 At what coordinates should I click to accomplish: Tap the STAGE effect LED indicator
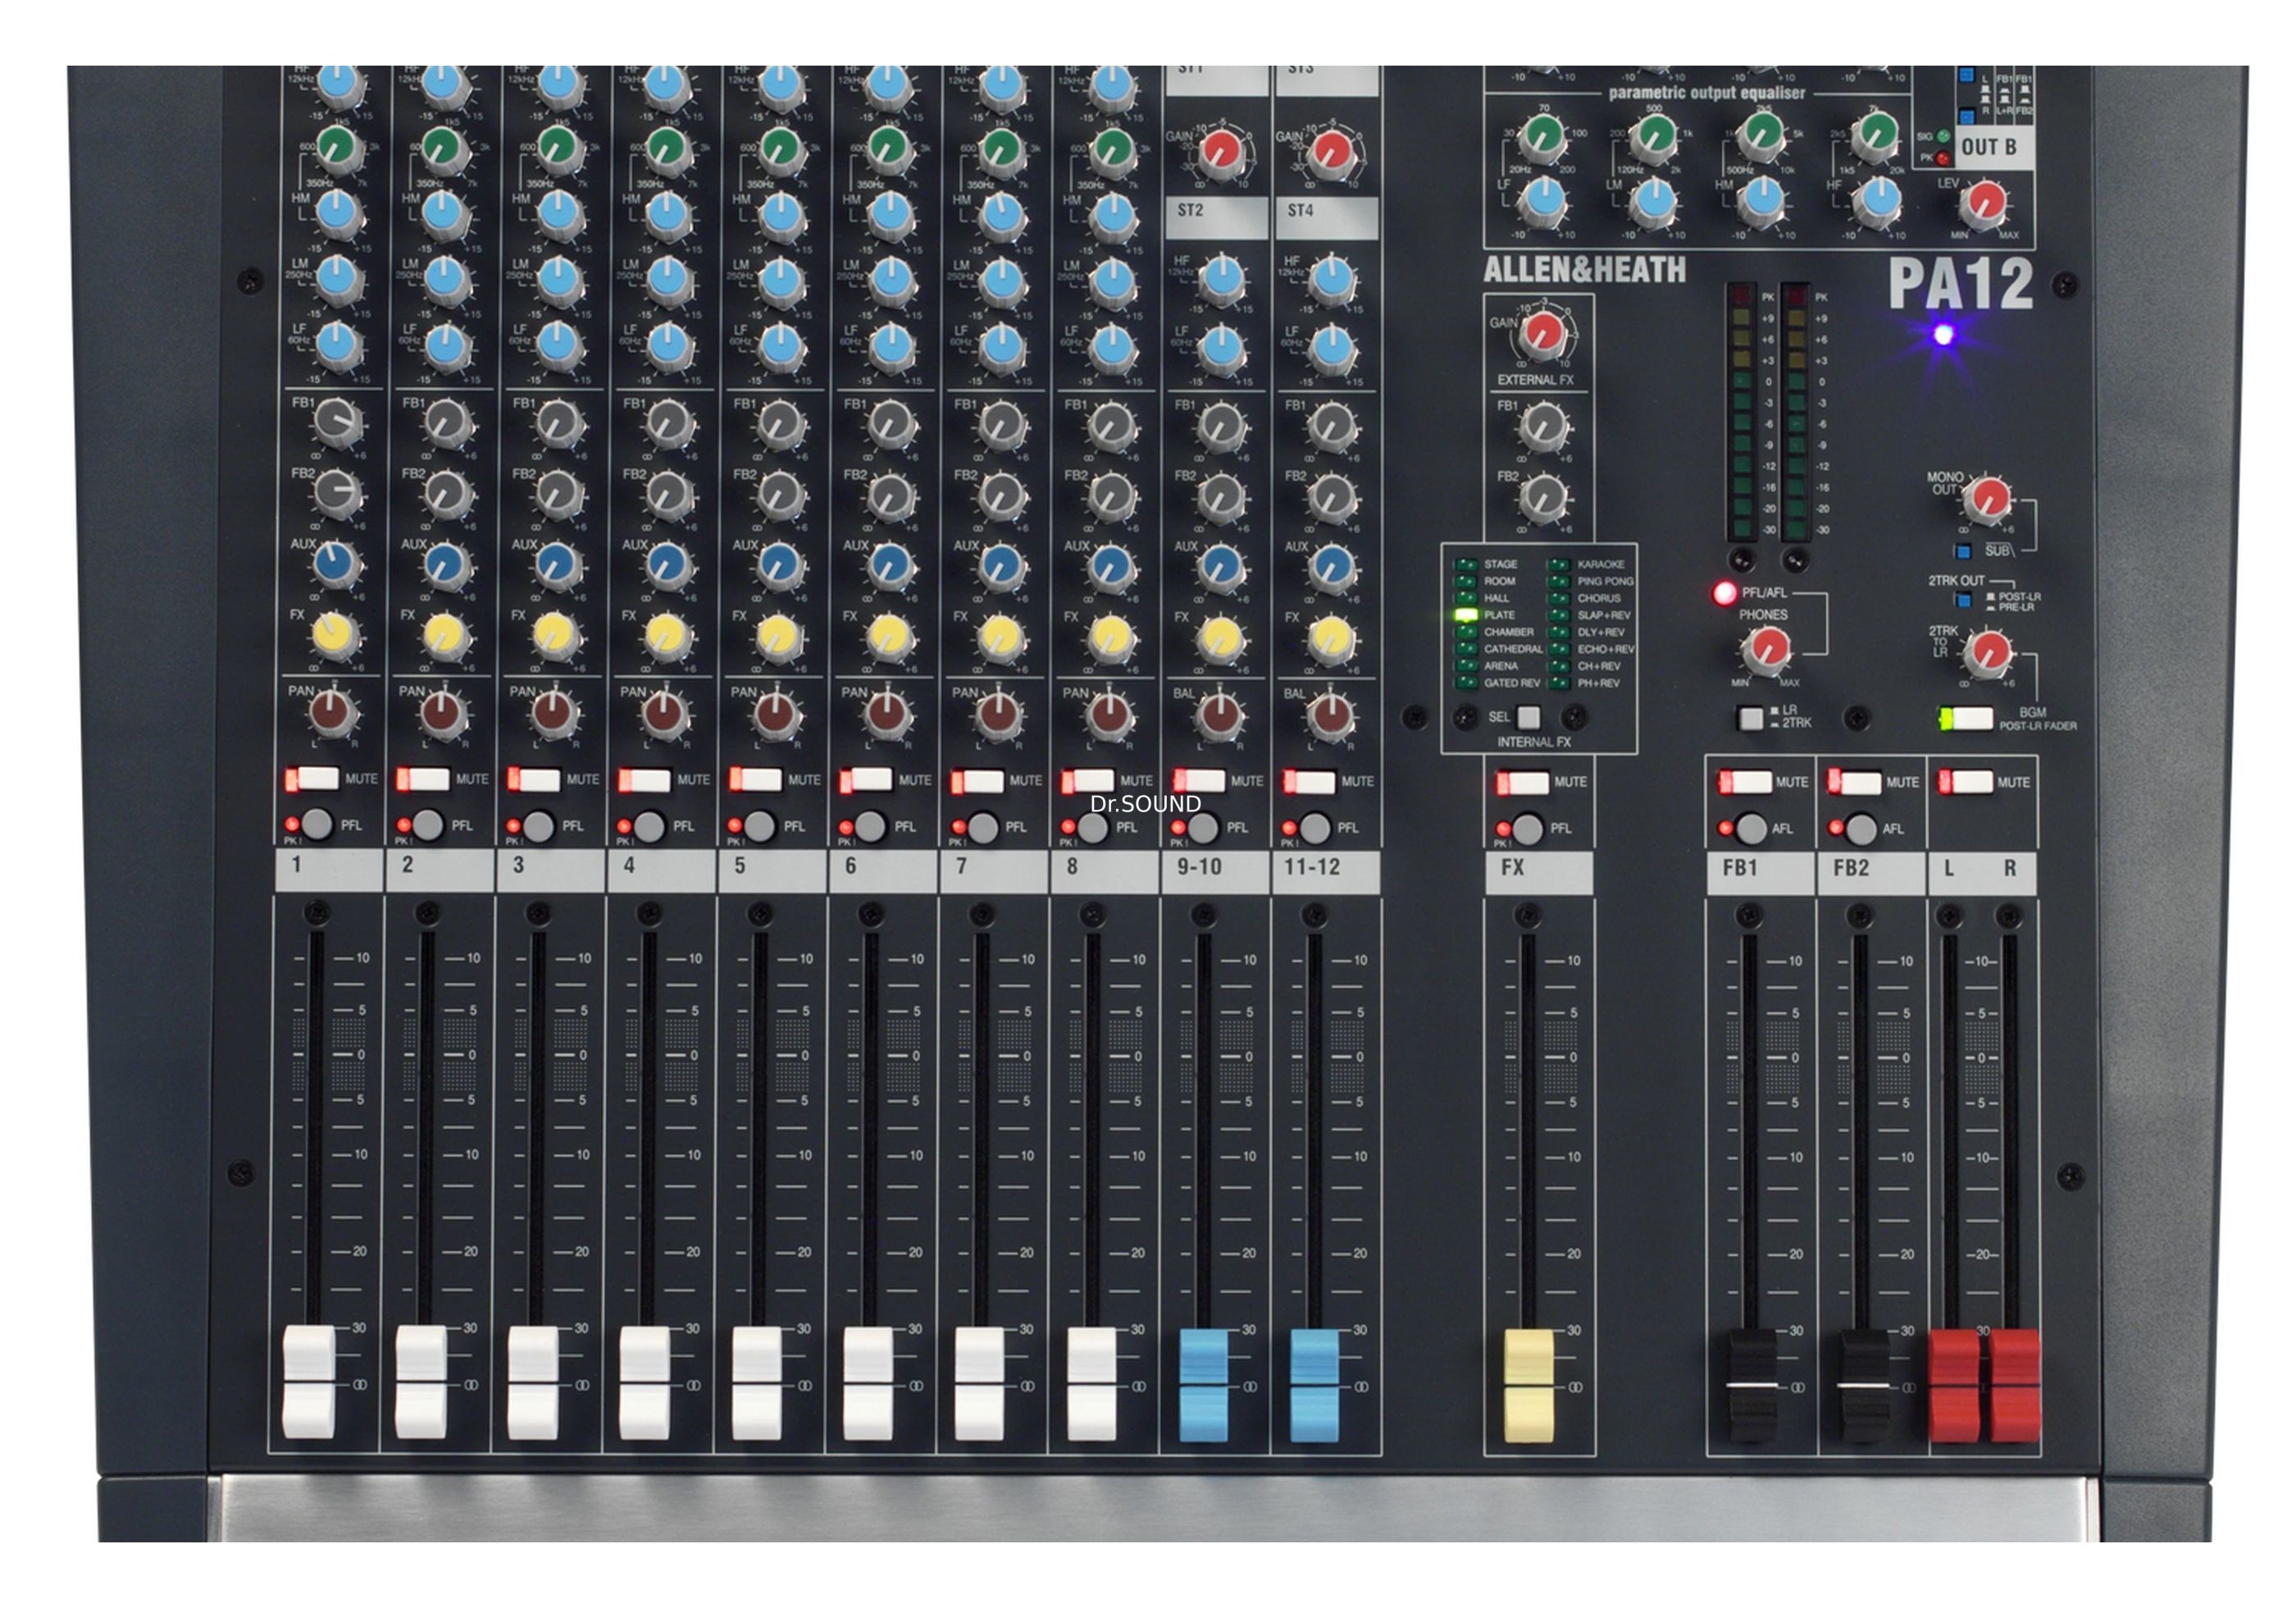[x=1466, y=564]
